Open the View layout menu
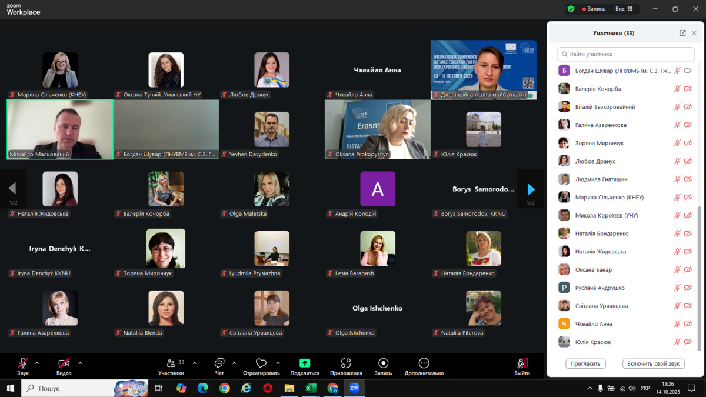Viewport: 706px width, 397px height. [624, 9]
